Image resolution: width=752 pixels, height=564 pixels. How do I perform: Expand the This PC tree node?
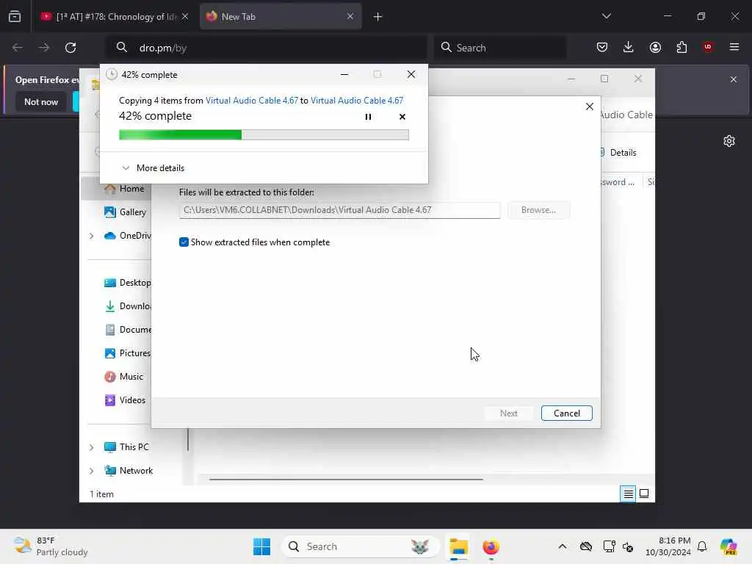(x=91, y=447)
